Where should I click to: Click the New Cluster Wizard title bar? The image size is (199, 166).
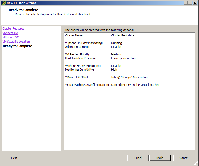[95, 3]
